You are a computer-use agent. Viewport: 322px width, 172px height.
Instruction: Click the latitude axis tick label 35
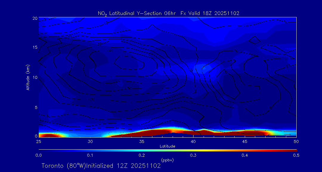click(142, 142)
